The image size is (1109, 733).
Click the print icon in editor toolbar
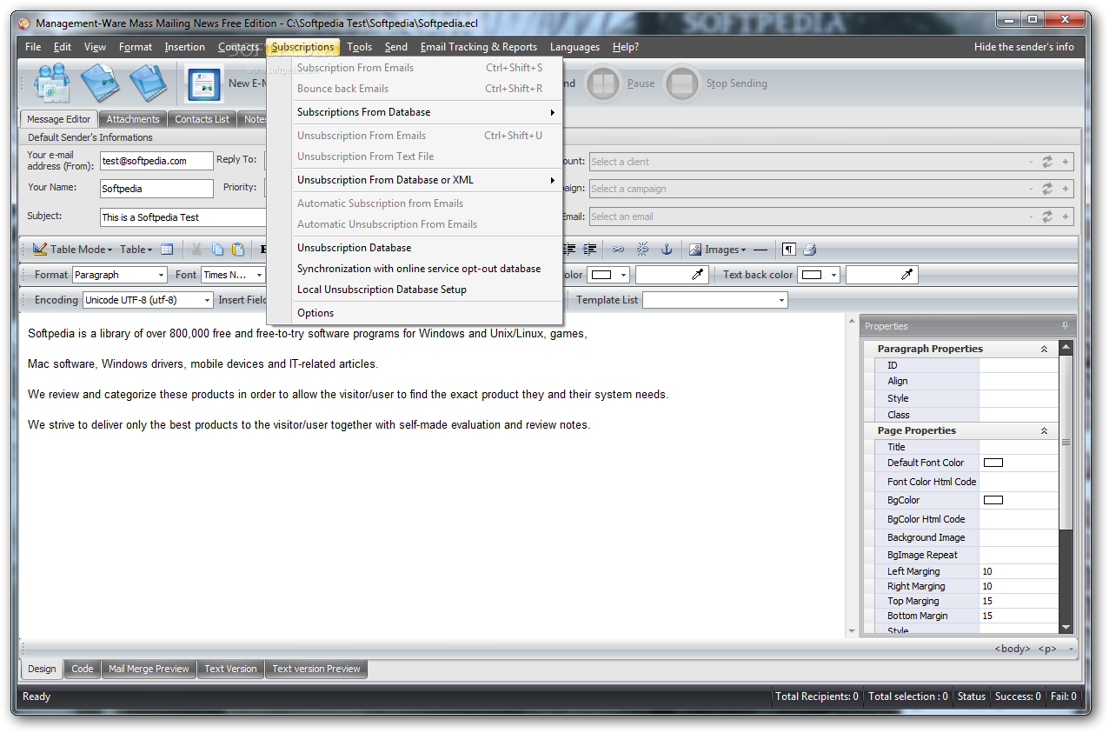810,249
